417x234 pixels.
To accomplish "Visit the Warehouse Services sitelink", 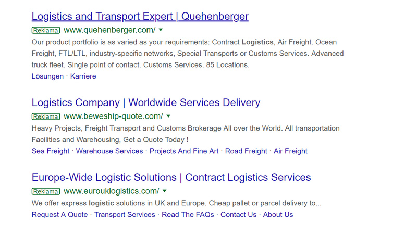I will coord(109,151).
